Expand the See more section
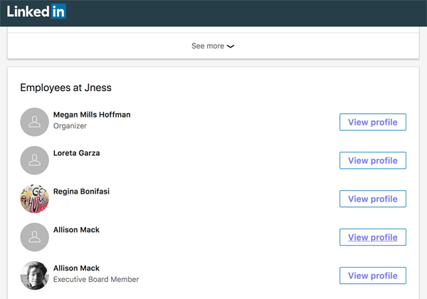The height and width of the screenshot is (299, 427). tap(213, 46)
